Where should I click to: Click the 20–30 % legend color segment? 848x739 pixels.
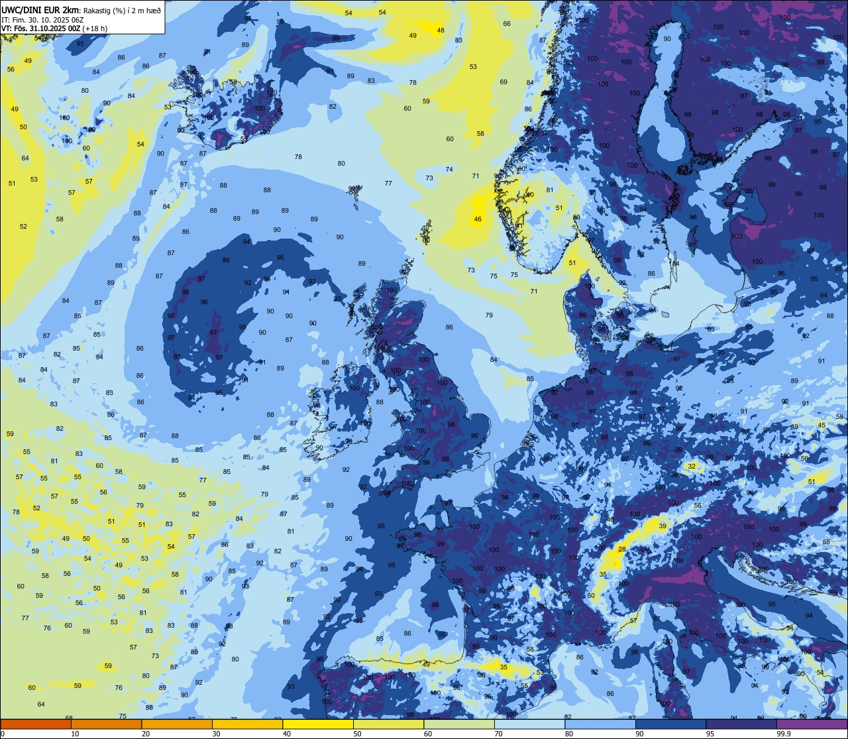[177, 724]
